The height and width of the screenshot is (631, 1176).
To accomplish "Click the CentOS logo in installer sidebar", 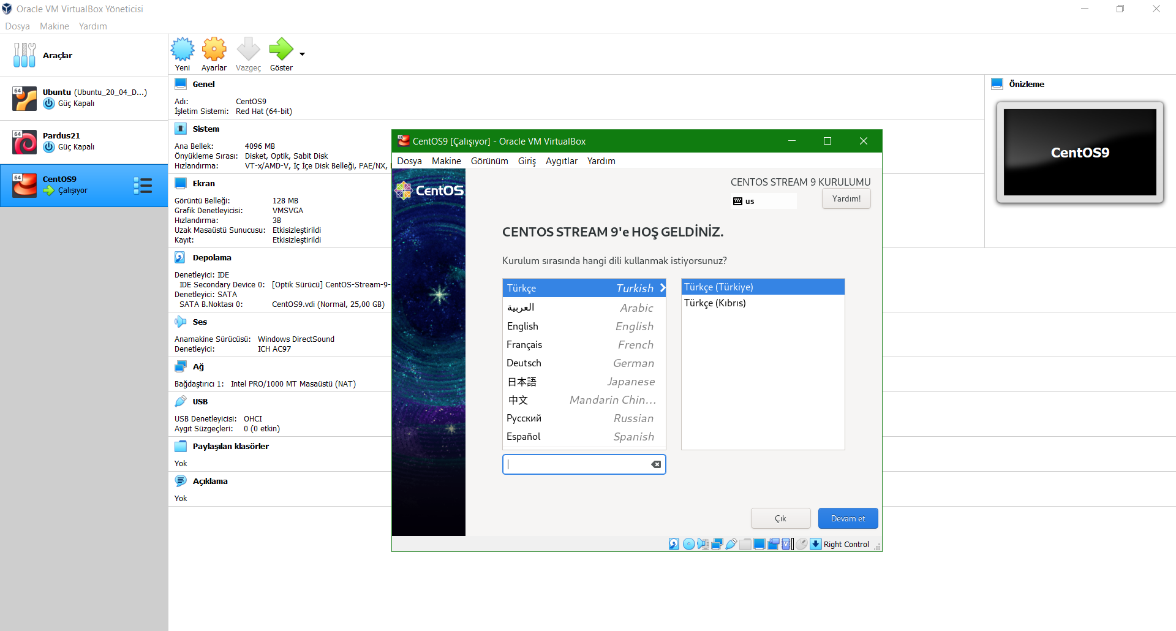I will coord(429,191).
